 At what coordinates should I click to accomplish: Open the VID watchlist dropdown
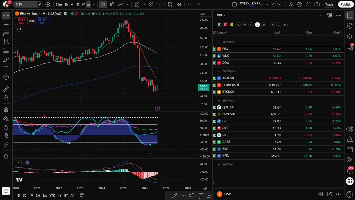221,15
